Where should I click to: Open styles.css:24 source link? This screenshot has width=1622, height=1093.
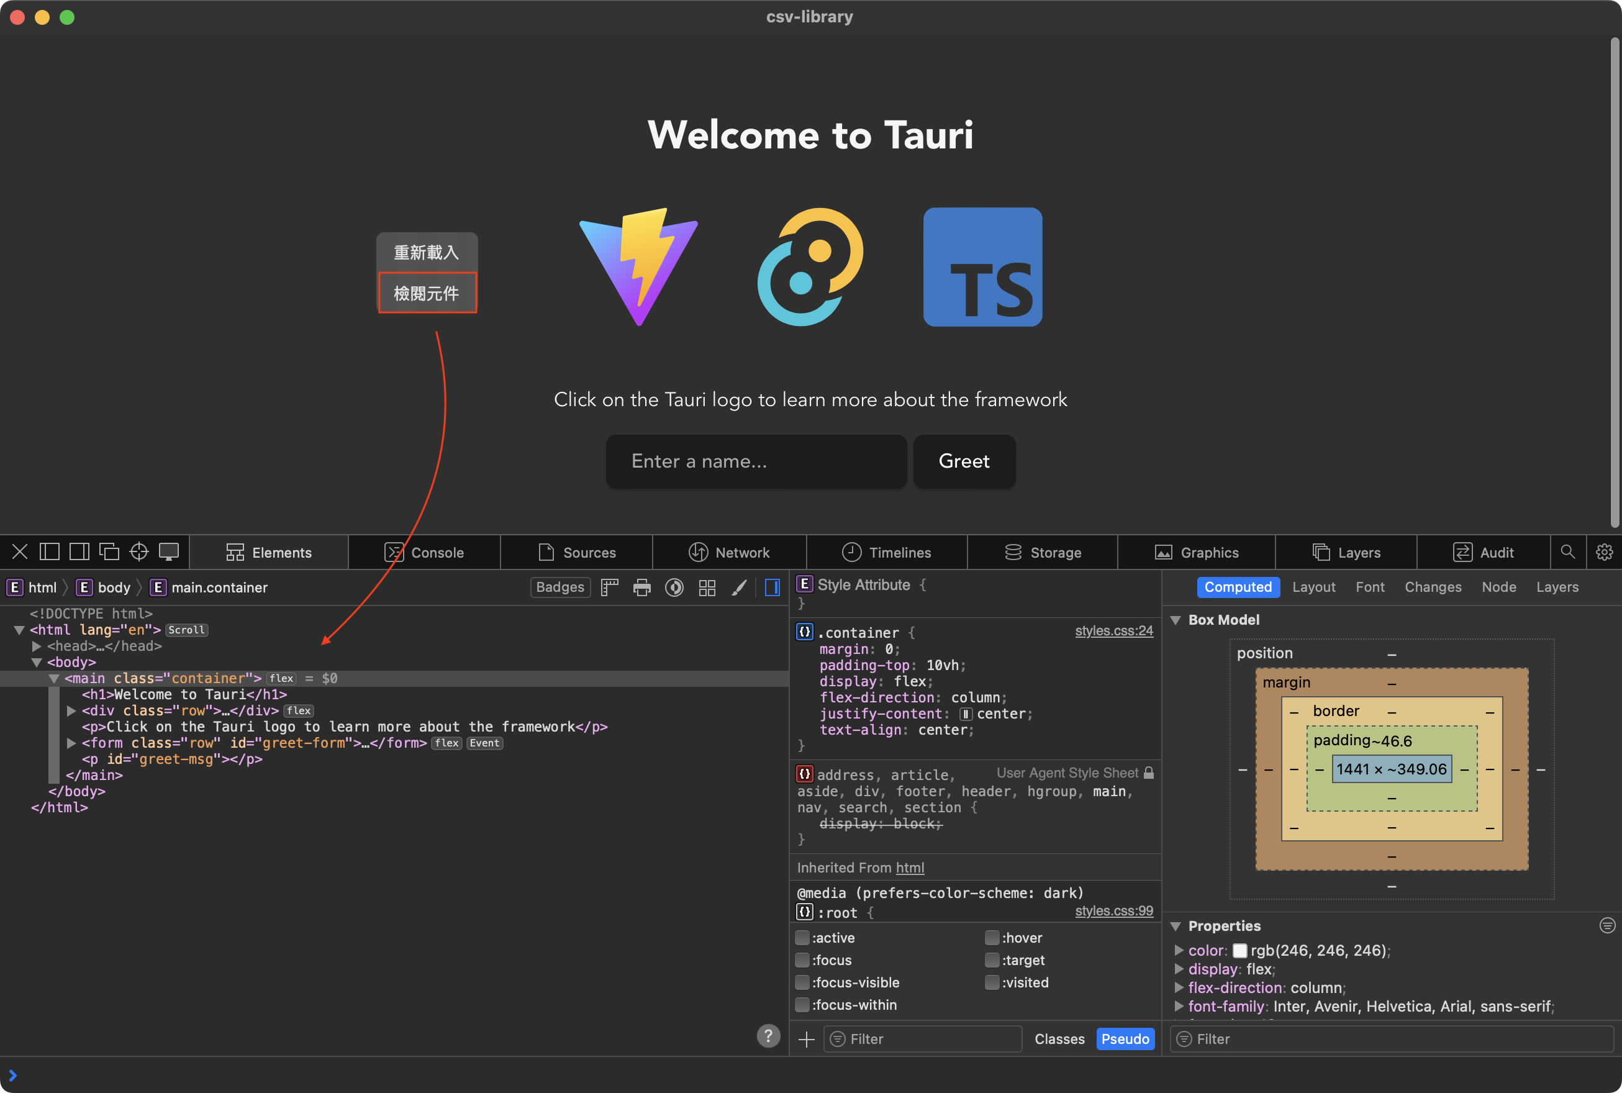coord(1114,631)
